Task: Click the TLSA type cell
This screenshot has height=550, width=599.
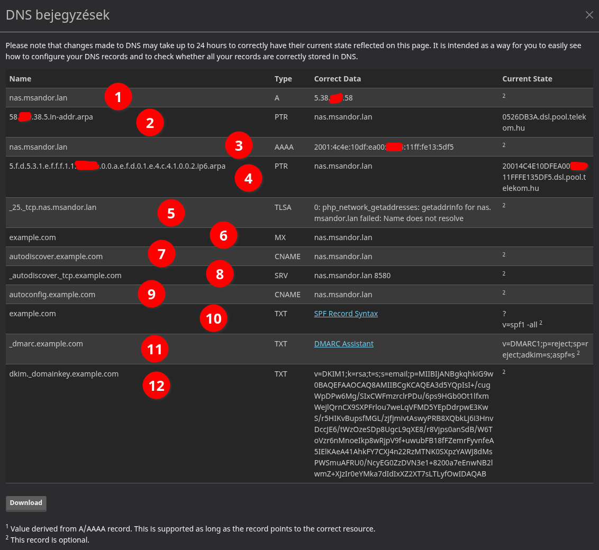Action: pyautogui.click(x=283, y=208)
